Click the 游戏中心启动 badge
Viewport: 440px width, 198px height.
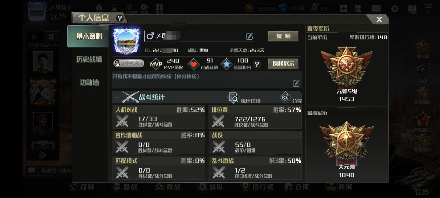129,63
